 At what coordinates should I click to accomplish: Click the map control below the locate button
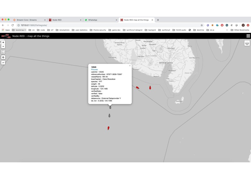(x=3, y=63)
